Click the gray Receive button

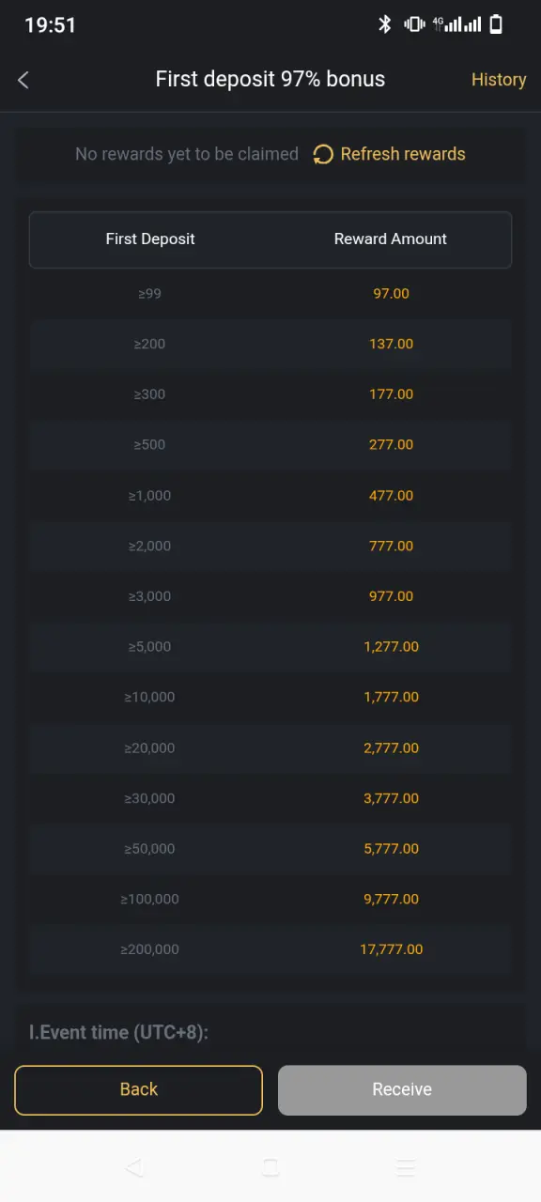tap(402, 1089)
